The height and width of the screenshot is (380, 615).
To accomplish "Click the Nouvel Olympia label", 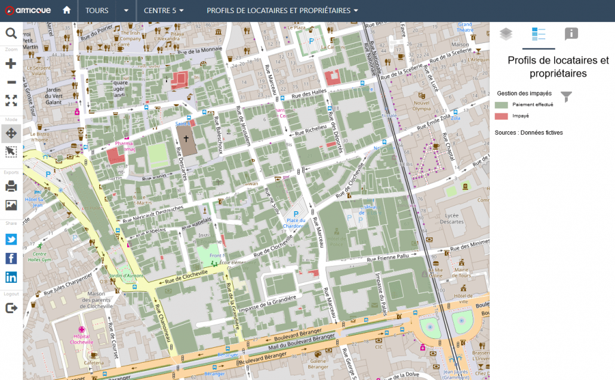I will coord(422,106).
